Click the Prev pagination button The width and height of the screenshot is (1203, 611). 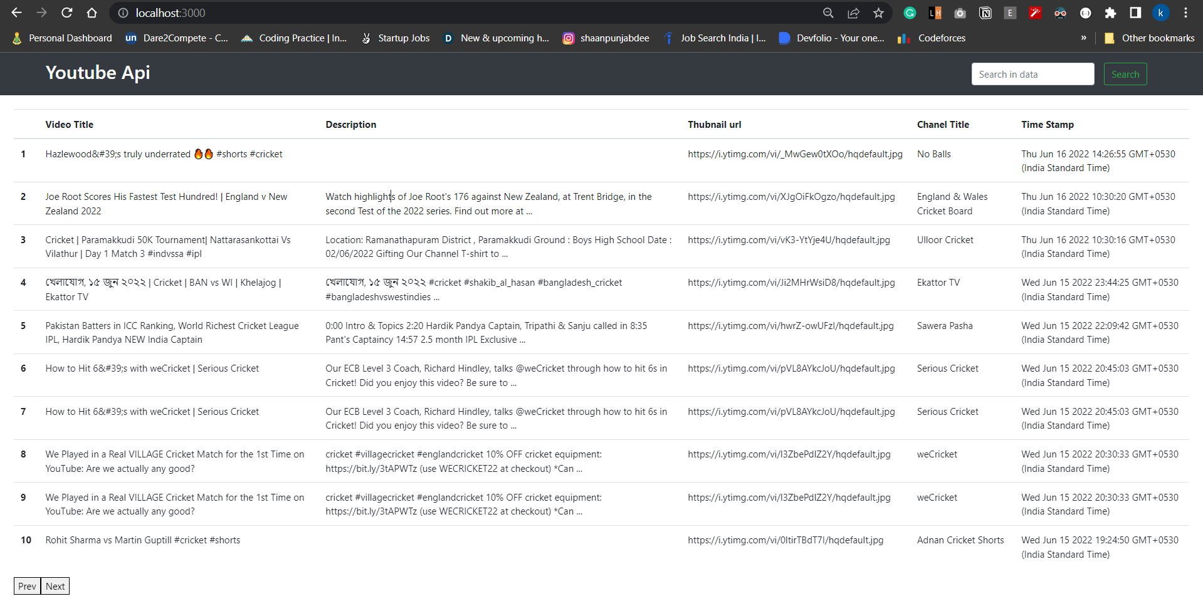pyautogui.click(x=27, y=586)
